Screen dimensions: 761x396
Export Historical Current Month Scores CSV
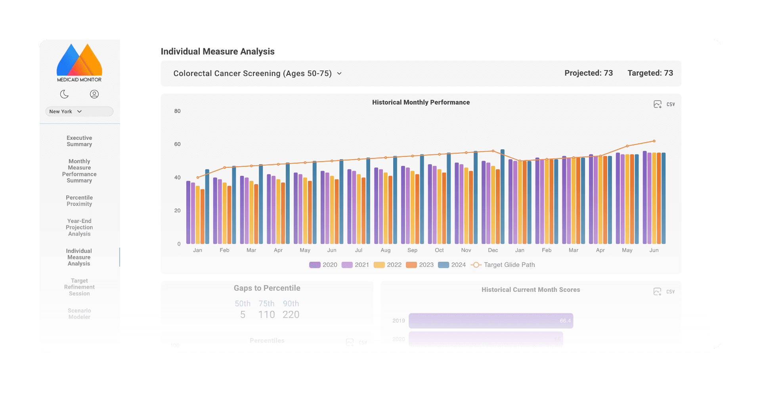click(x=671, y=292)
